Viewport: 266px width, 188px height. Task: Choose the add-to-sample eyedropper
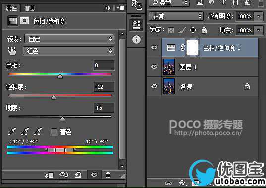[25, 132]
